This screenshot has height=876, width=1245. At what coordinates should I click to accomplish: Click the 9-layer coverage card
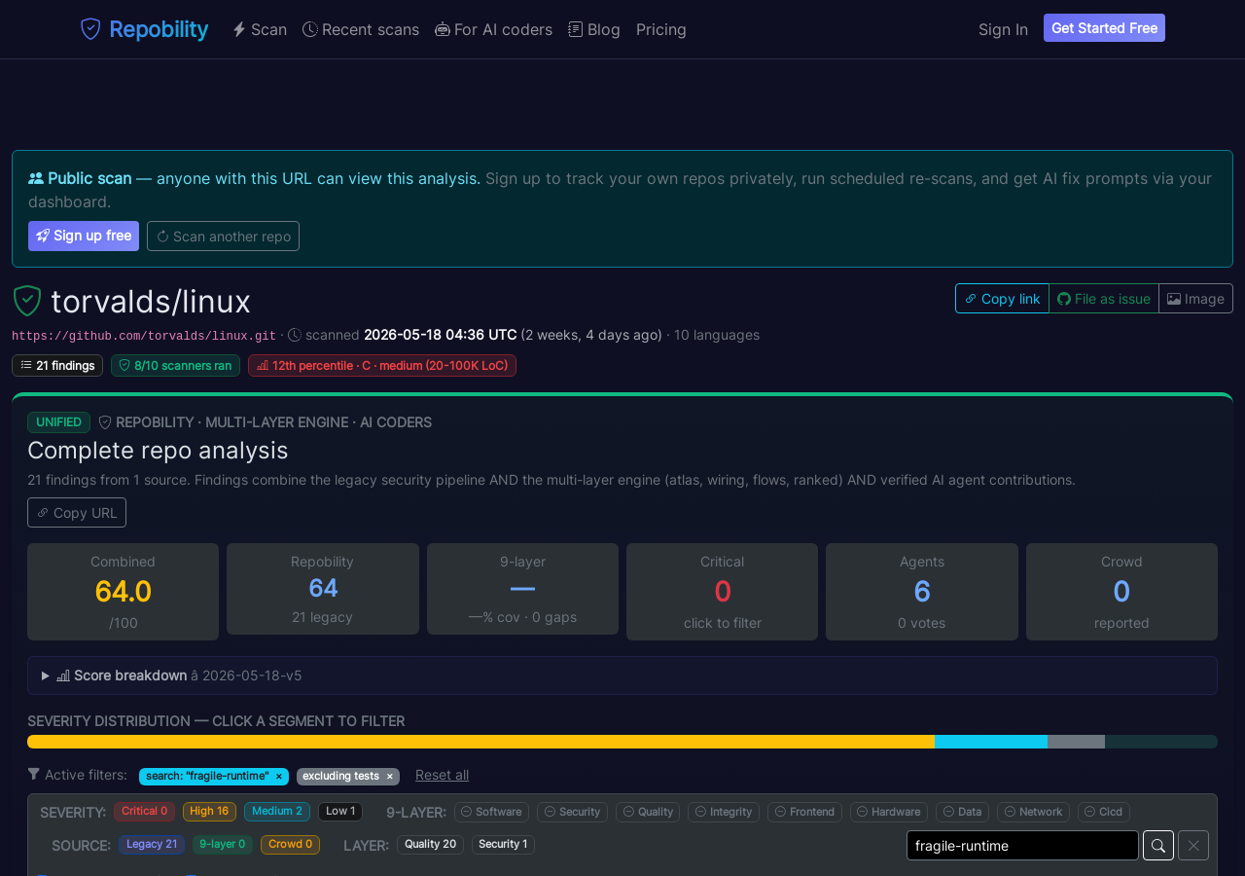pos(522,589)
